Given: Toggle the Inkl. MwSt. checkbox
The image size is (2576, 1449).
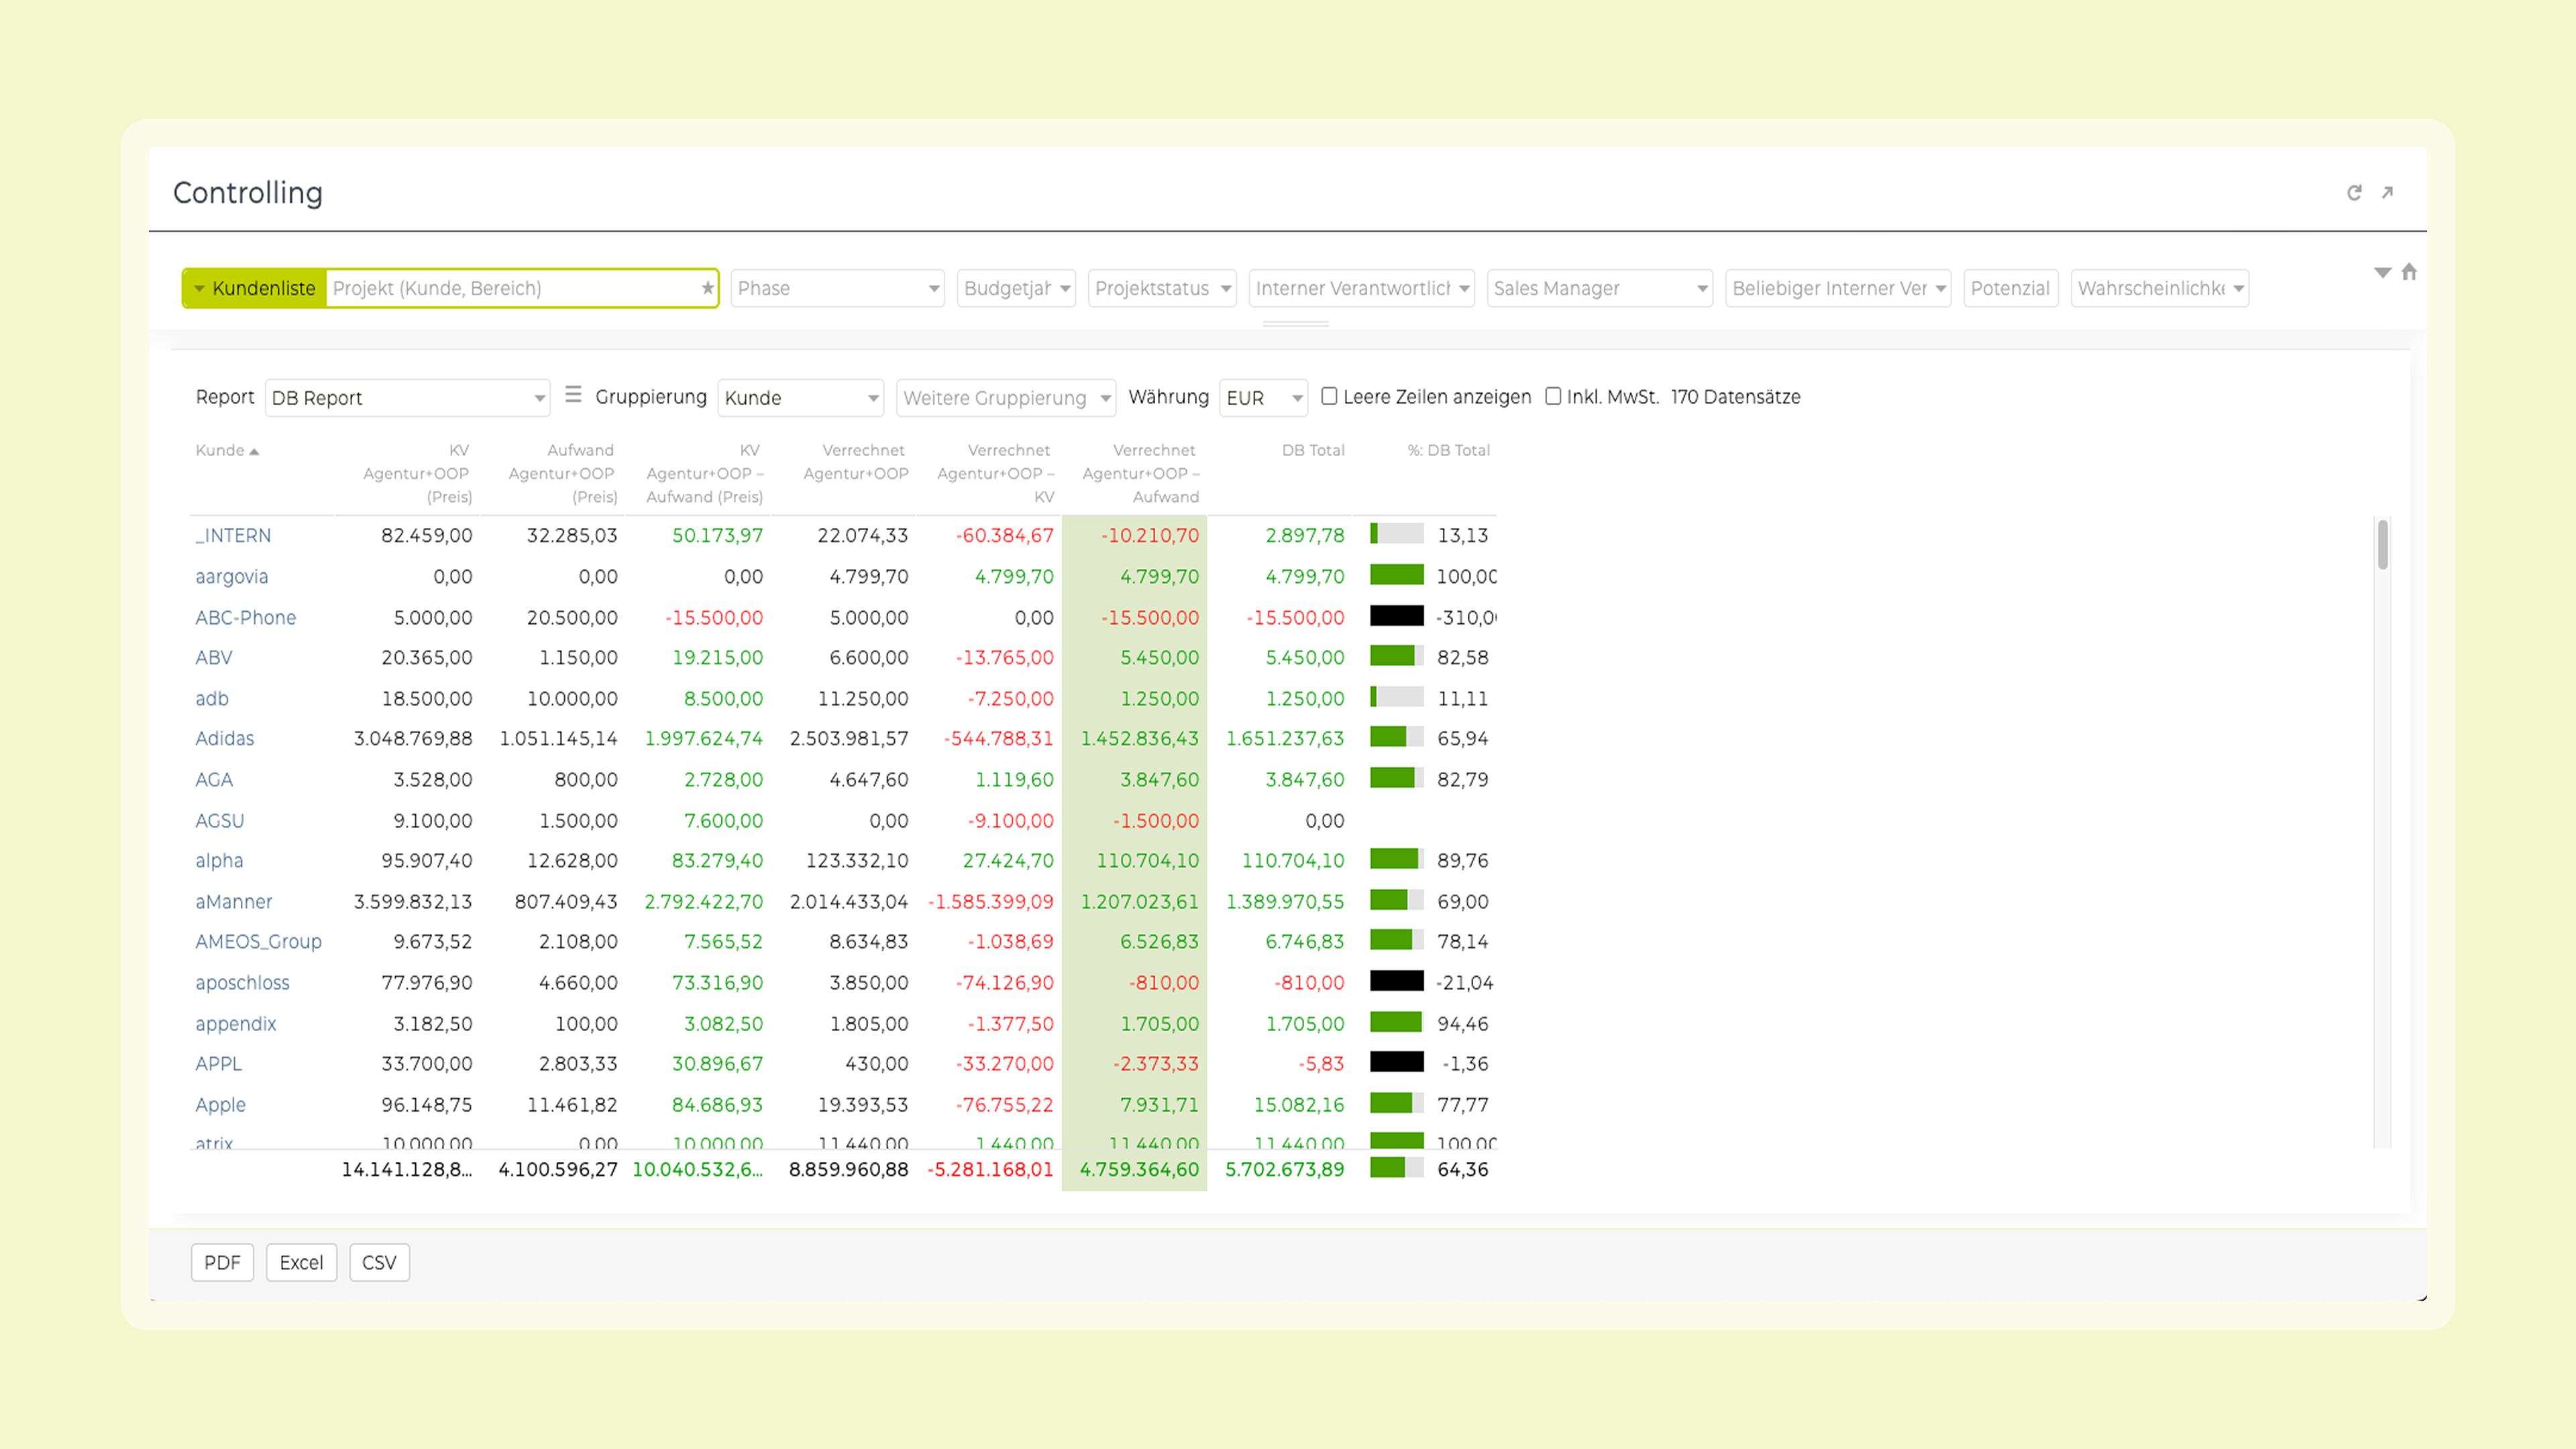Looking at the screenshot, I should pyautogui.click(x=1553, y=396).
